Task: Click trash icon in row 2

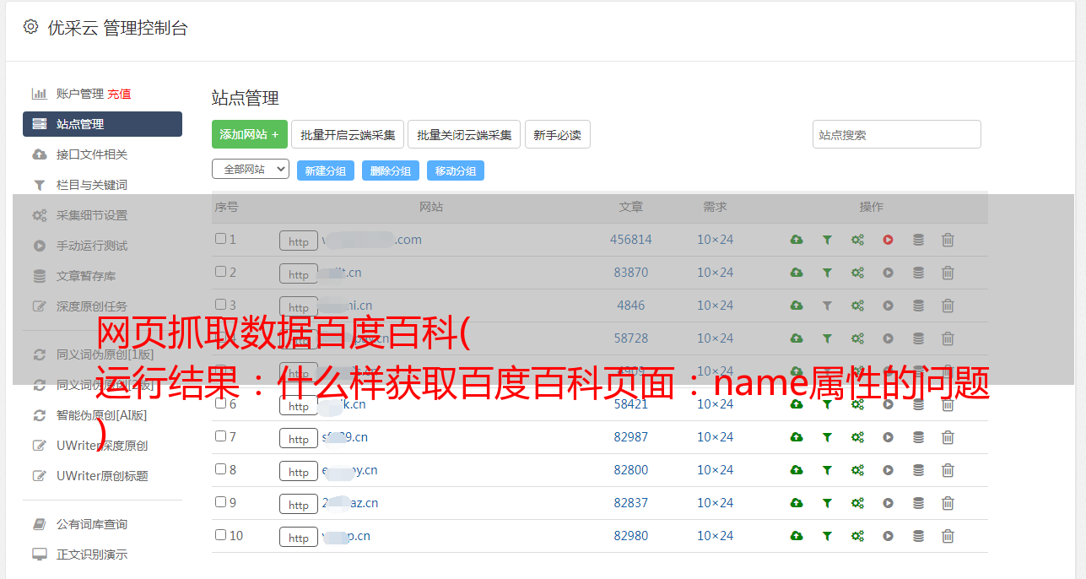Action: pos(948,273)
